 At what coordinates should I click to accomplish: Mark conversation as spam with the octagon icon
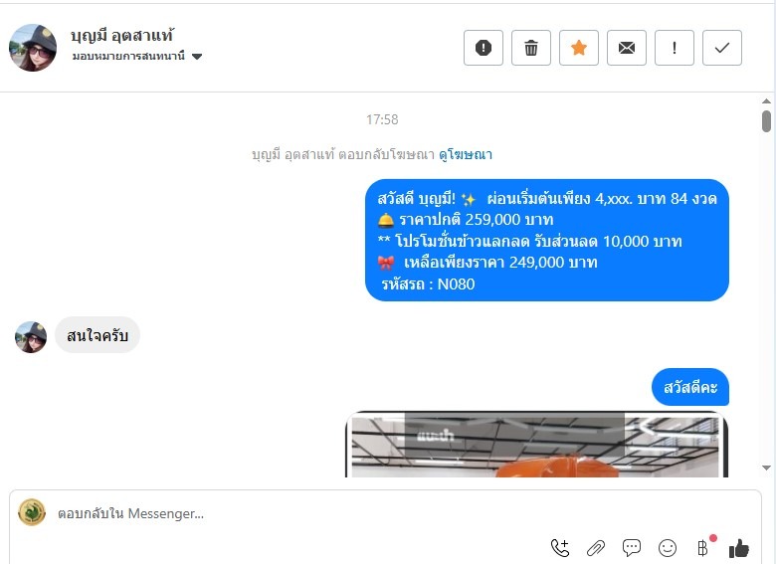point(484,48)
